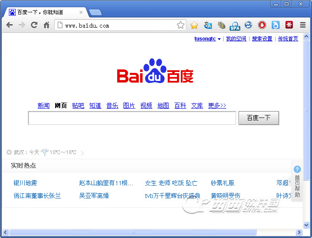Open the red stop-hand ad blocker extension
The width and height of the screenshot is (312, 238).
(262, 25)
